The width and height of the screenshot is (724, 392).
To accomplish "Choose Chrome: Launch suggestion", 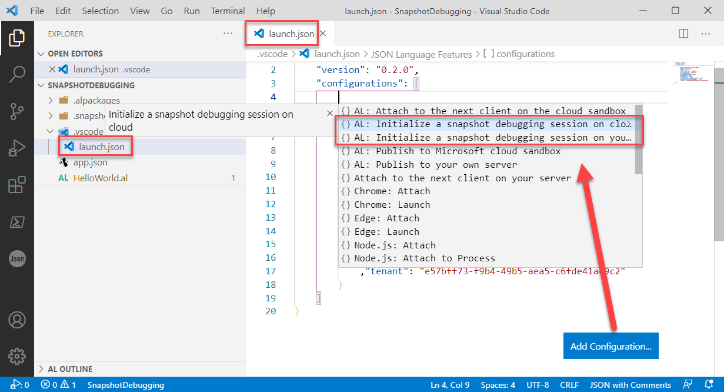I will [486, 205].
